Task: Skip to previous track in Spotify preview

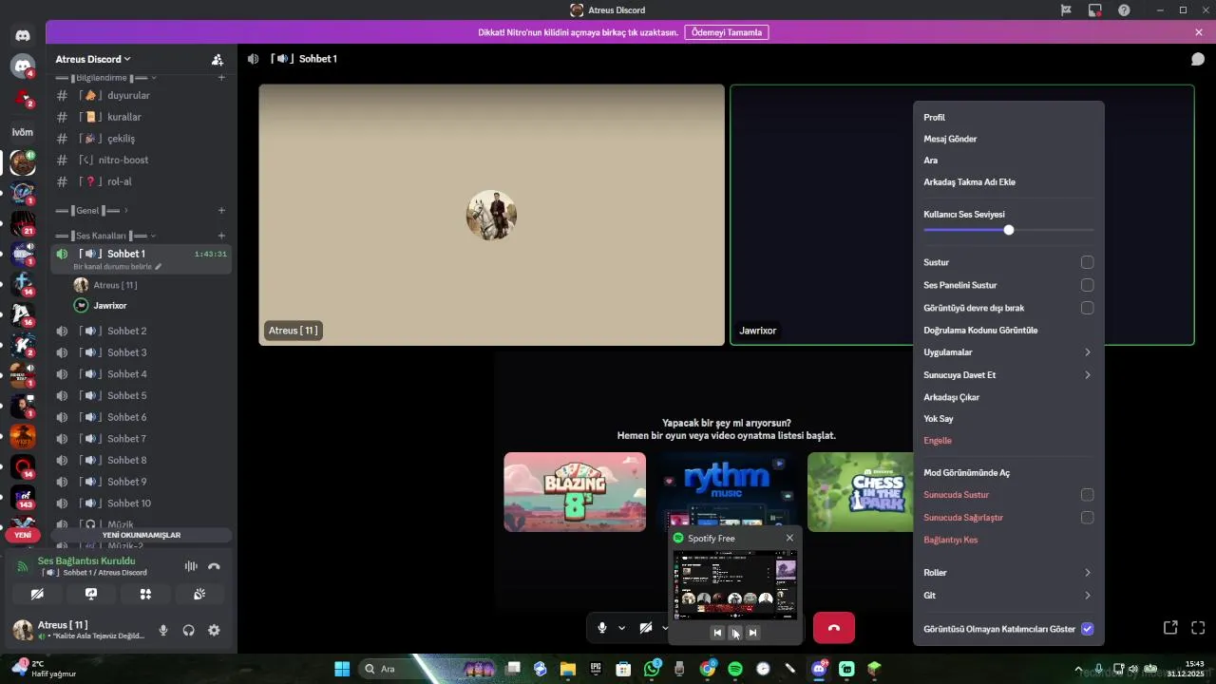Action: [717, 633]
